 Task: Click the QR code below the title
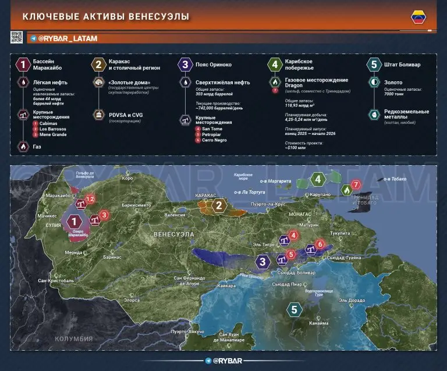pyautogui.click(x=16, y=38)
